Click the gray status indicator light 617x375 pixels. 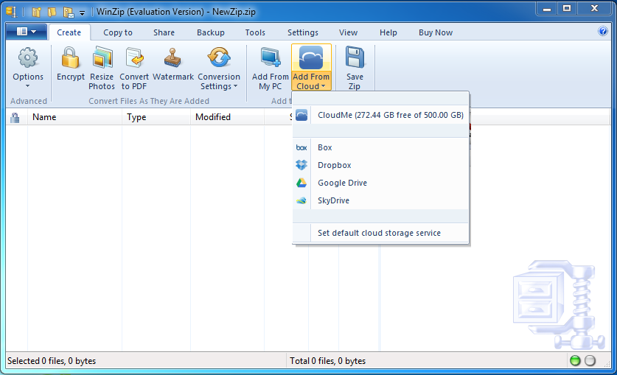[590, 360]
